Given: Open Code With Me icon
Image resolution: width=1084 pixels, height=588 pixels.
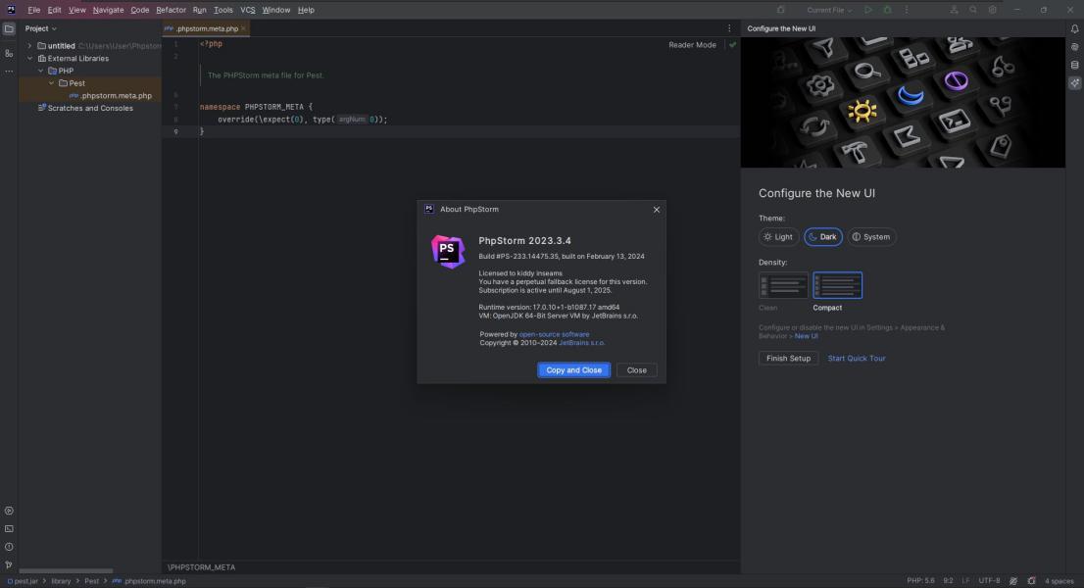Looking at the screenshot, I should [x=954, y=10].
